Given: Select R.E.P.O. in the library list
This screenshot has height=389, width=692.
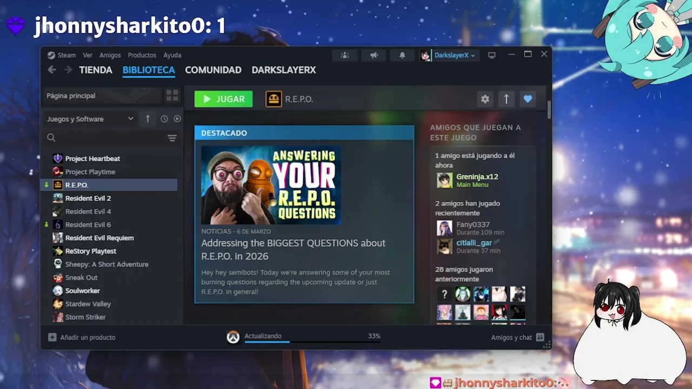Looking at the screenshot, I should click(109, 185).
